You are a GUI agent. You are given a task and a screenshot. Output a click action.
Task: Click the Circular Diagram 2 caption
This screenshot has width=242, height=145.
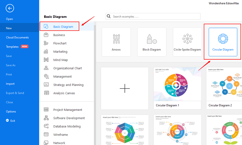(220, 105)
